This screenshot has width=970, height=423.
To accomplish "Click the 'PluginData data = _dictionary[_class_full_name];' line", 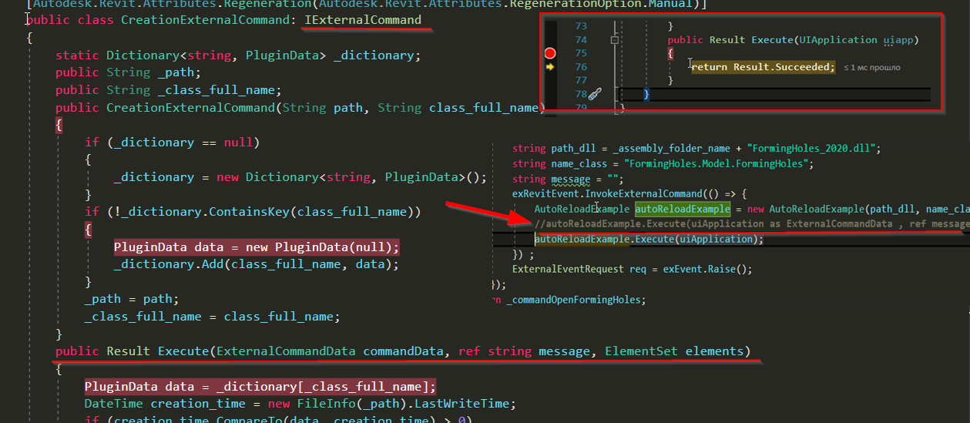I will point(260,387).
